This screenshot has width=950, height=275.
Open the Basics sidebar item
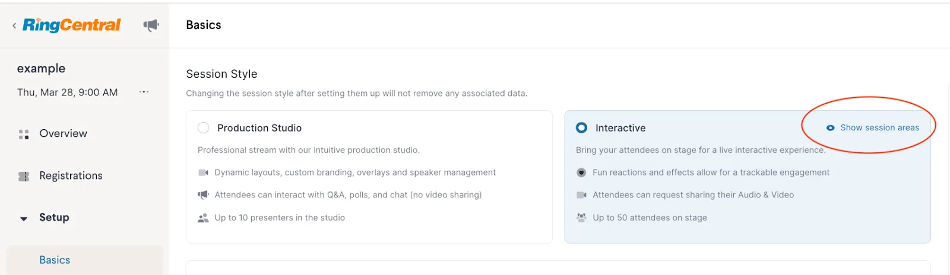[55, 260]
